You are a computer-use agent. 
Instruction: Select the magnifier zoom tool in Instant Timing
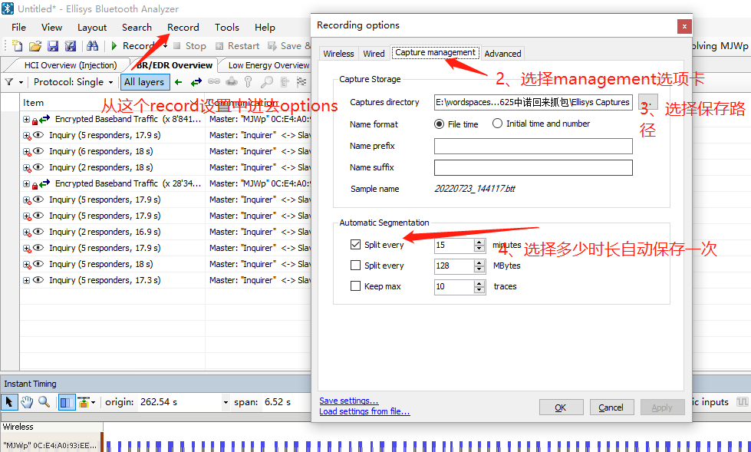[x=44, y=401]
